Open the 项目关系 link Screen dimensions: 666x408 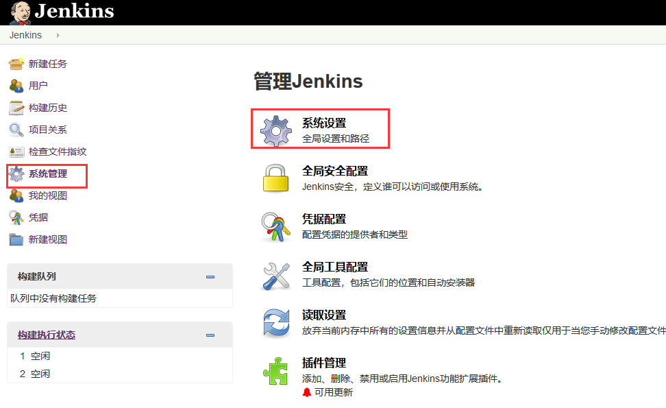(x=47, y=130)
